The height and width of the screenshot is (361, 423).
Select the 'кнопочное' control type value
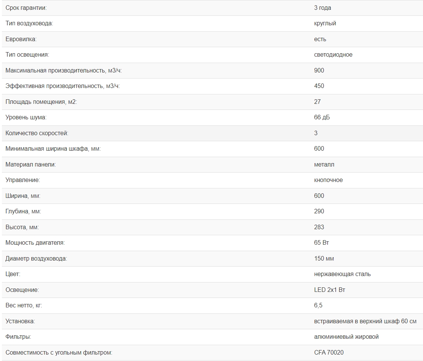coord(328,180)
